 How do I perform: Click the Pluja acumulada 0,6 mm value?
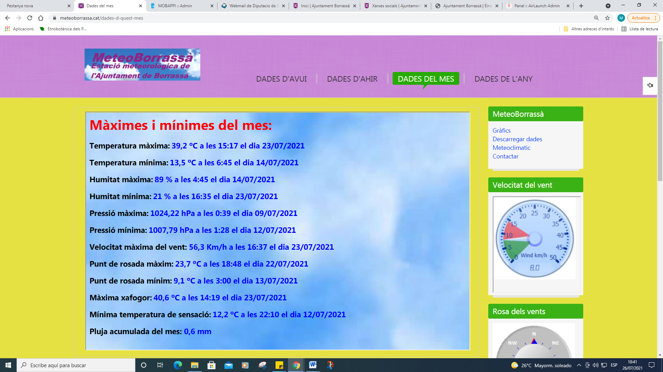(198, 331)
